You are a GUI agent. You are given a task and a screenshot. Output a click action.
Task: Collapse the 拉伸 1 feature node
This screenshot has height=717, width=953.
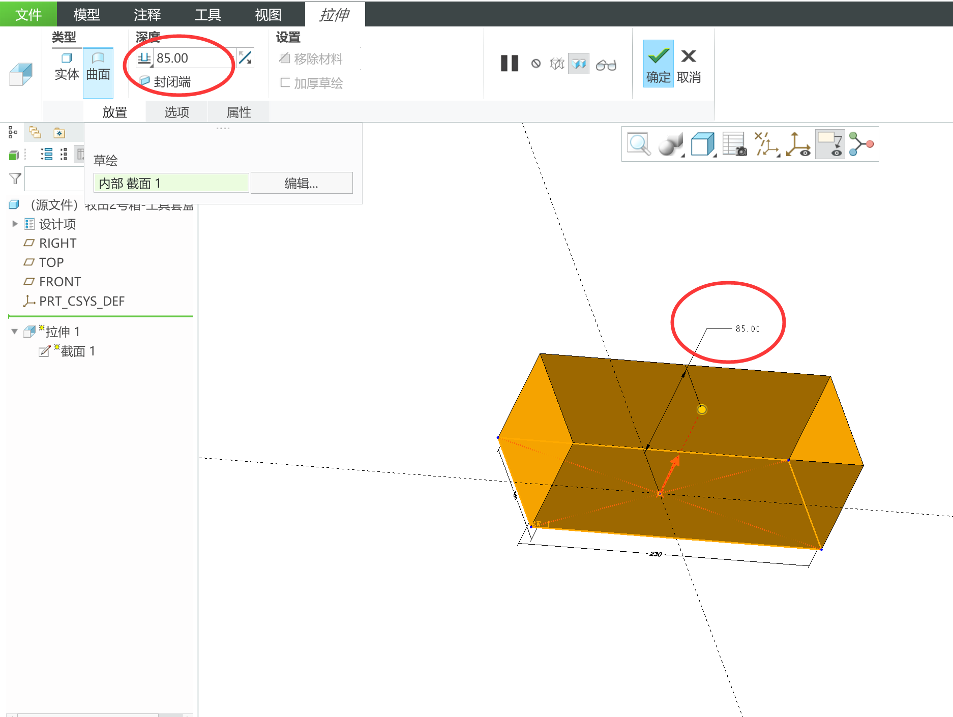(14, 332)
